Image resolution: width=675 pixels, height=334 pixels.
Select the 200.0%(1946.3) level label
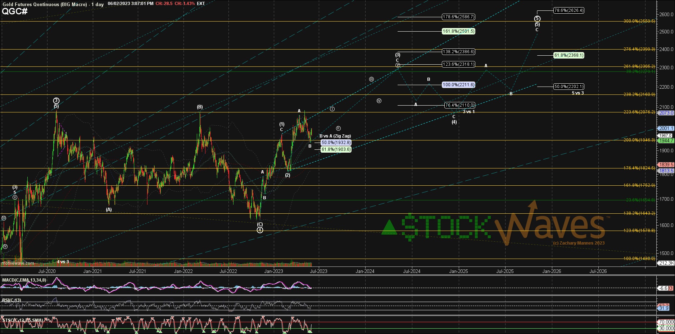[x=639, y=140]
